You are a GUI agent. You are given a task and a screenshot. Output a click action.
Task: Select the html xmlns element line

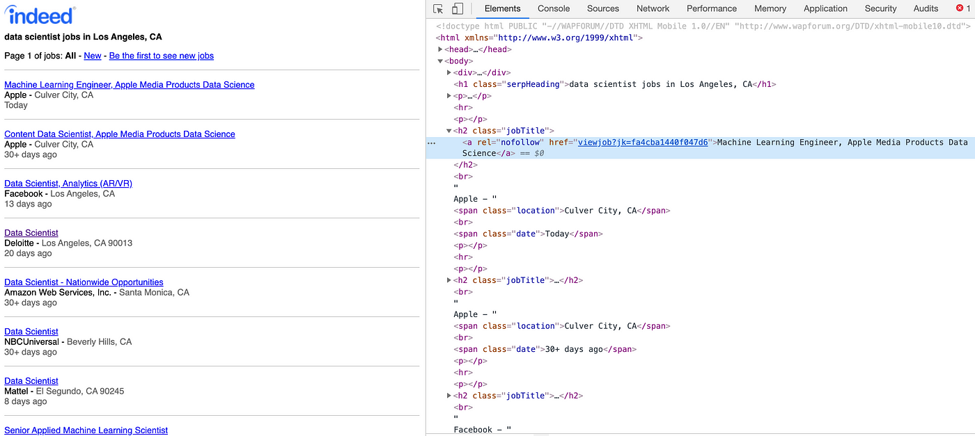pyautogui.click(x=539, y=38)
